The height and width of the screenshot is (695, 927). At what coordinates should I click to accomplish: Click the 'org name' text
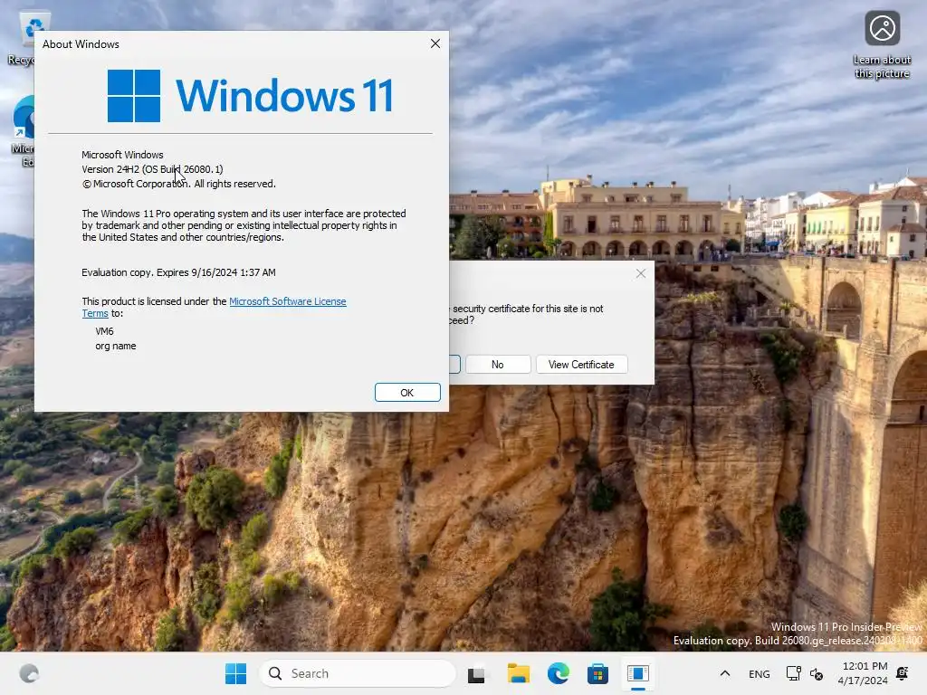[x=115, y=346]
